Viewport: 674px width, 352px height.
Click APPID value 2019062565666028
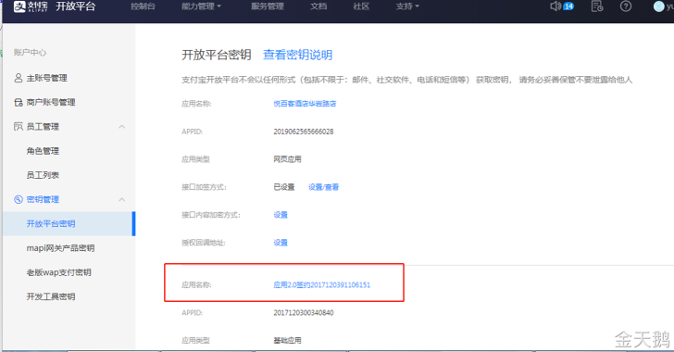(x=304, y=132)
